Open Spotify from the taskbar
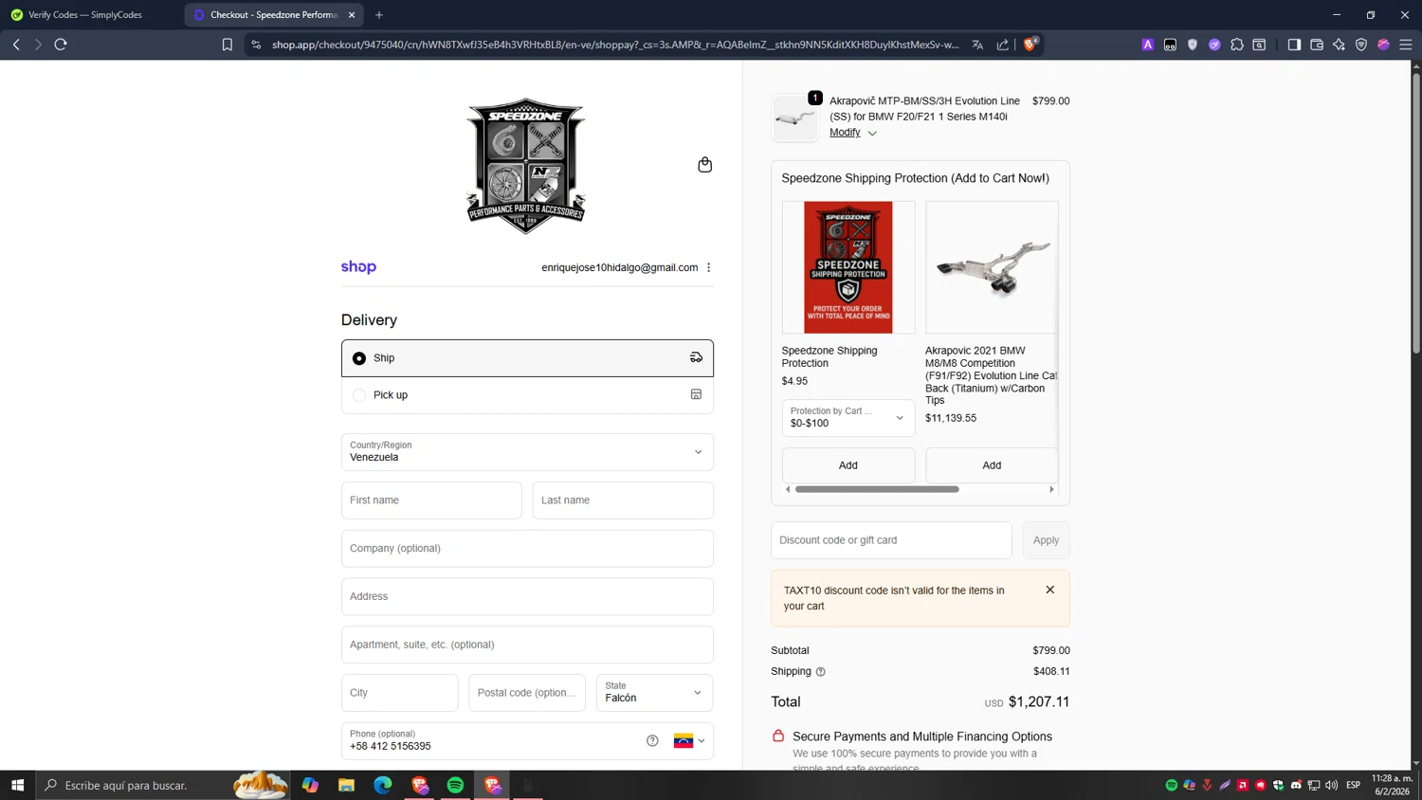Image resolution: width=1422 pixels, height=800 pixels. 456,785
